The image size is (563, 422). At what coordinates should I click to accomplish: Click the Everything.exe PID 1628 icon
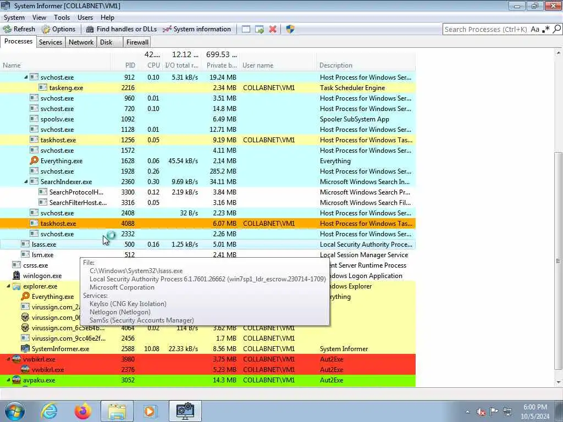[x=34, y=160]
